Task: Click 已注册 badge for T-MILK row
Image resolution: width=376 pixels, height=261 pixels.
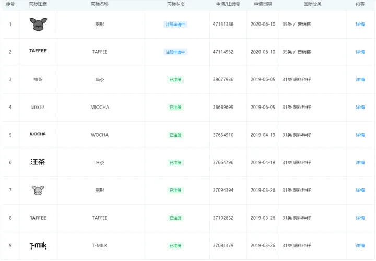Action: (x=175, y=246)
